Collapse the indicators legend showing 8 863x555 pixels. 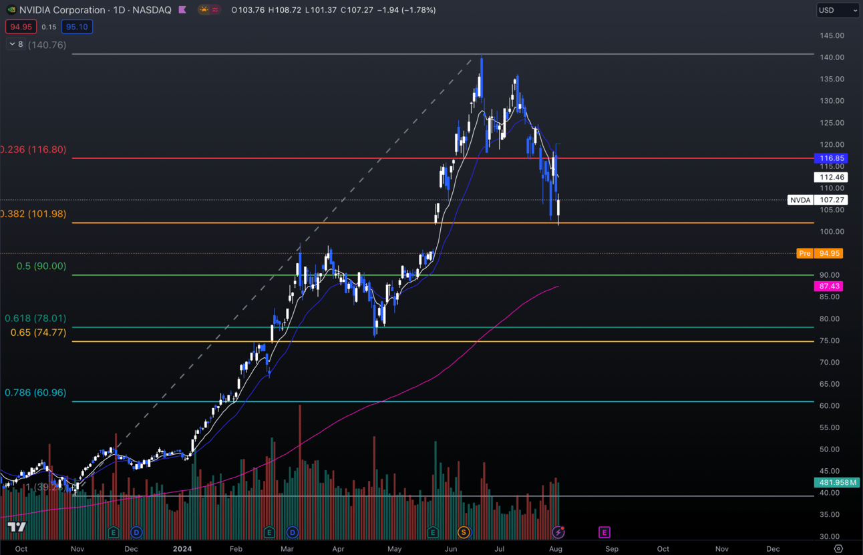click(15, 44)
